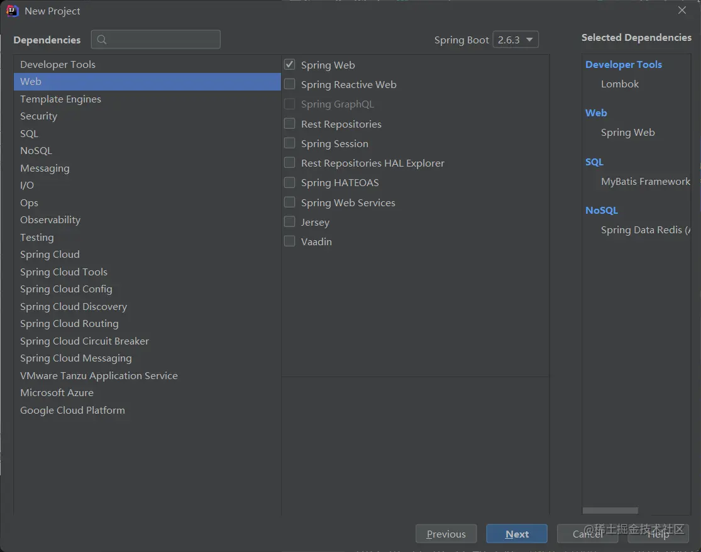Click Developer Tools heading in Selected Dependencies
Image resolution: width=701 pixels, height=552 pixels.
[x=624, y=64]
